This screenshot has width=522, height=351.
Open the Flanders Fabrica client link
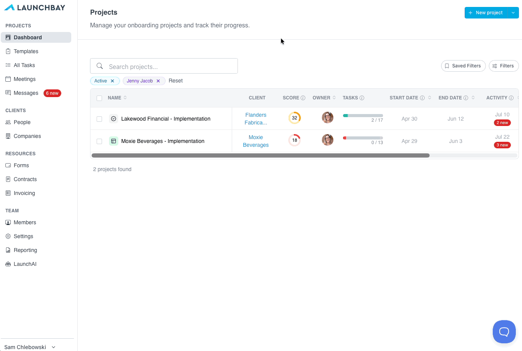[256, 119]
